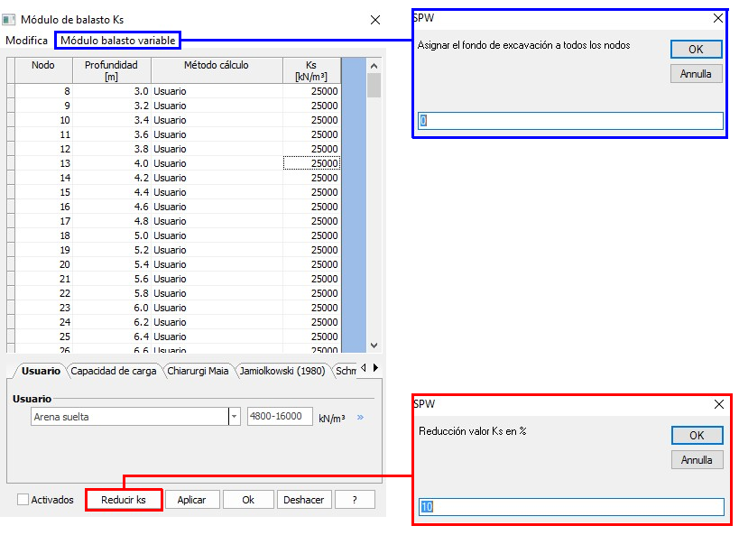Click the Deshacer button
The image size is (739, 535).
(x=303, y=500)
